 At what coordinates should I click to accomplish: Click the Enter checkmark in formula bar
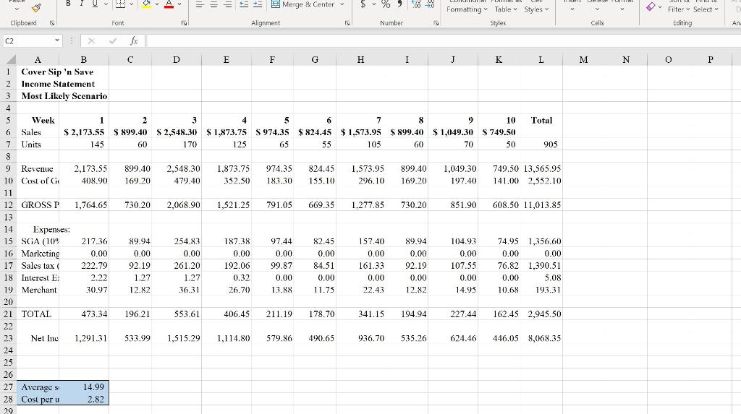click(x=112, y=41)
